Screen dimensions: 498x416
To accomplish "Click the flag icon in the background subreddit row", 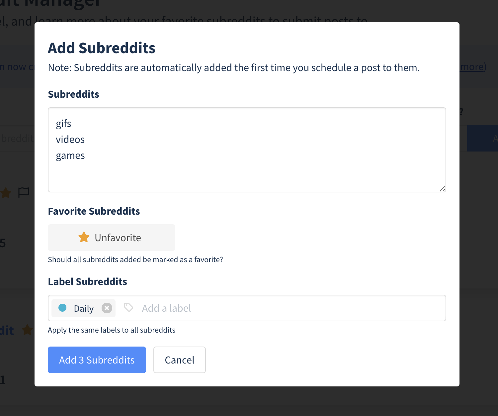I will (x=23, y=193).
